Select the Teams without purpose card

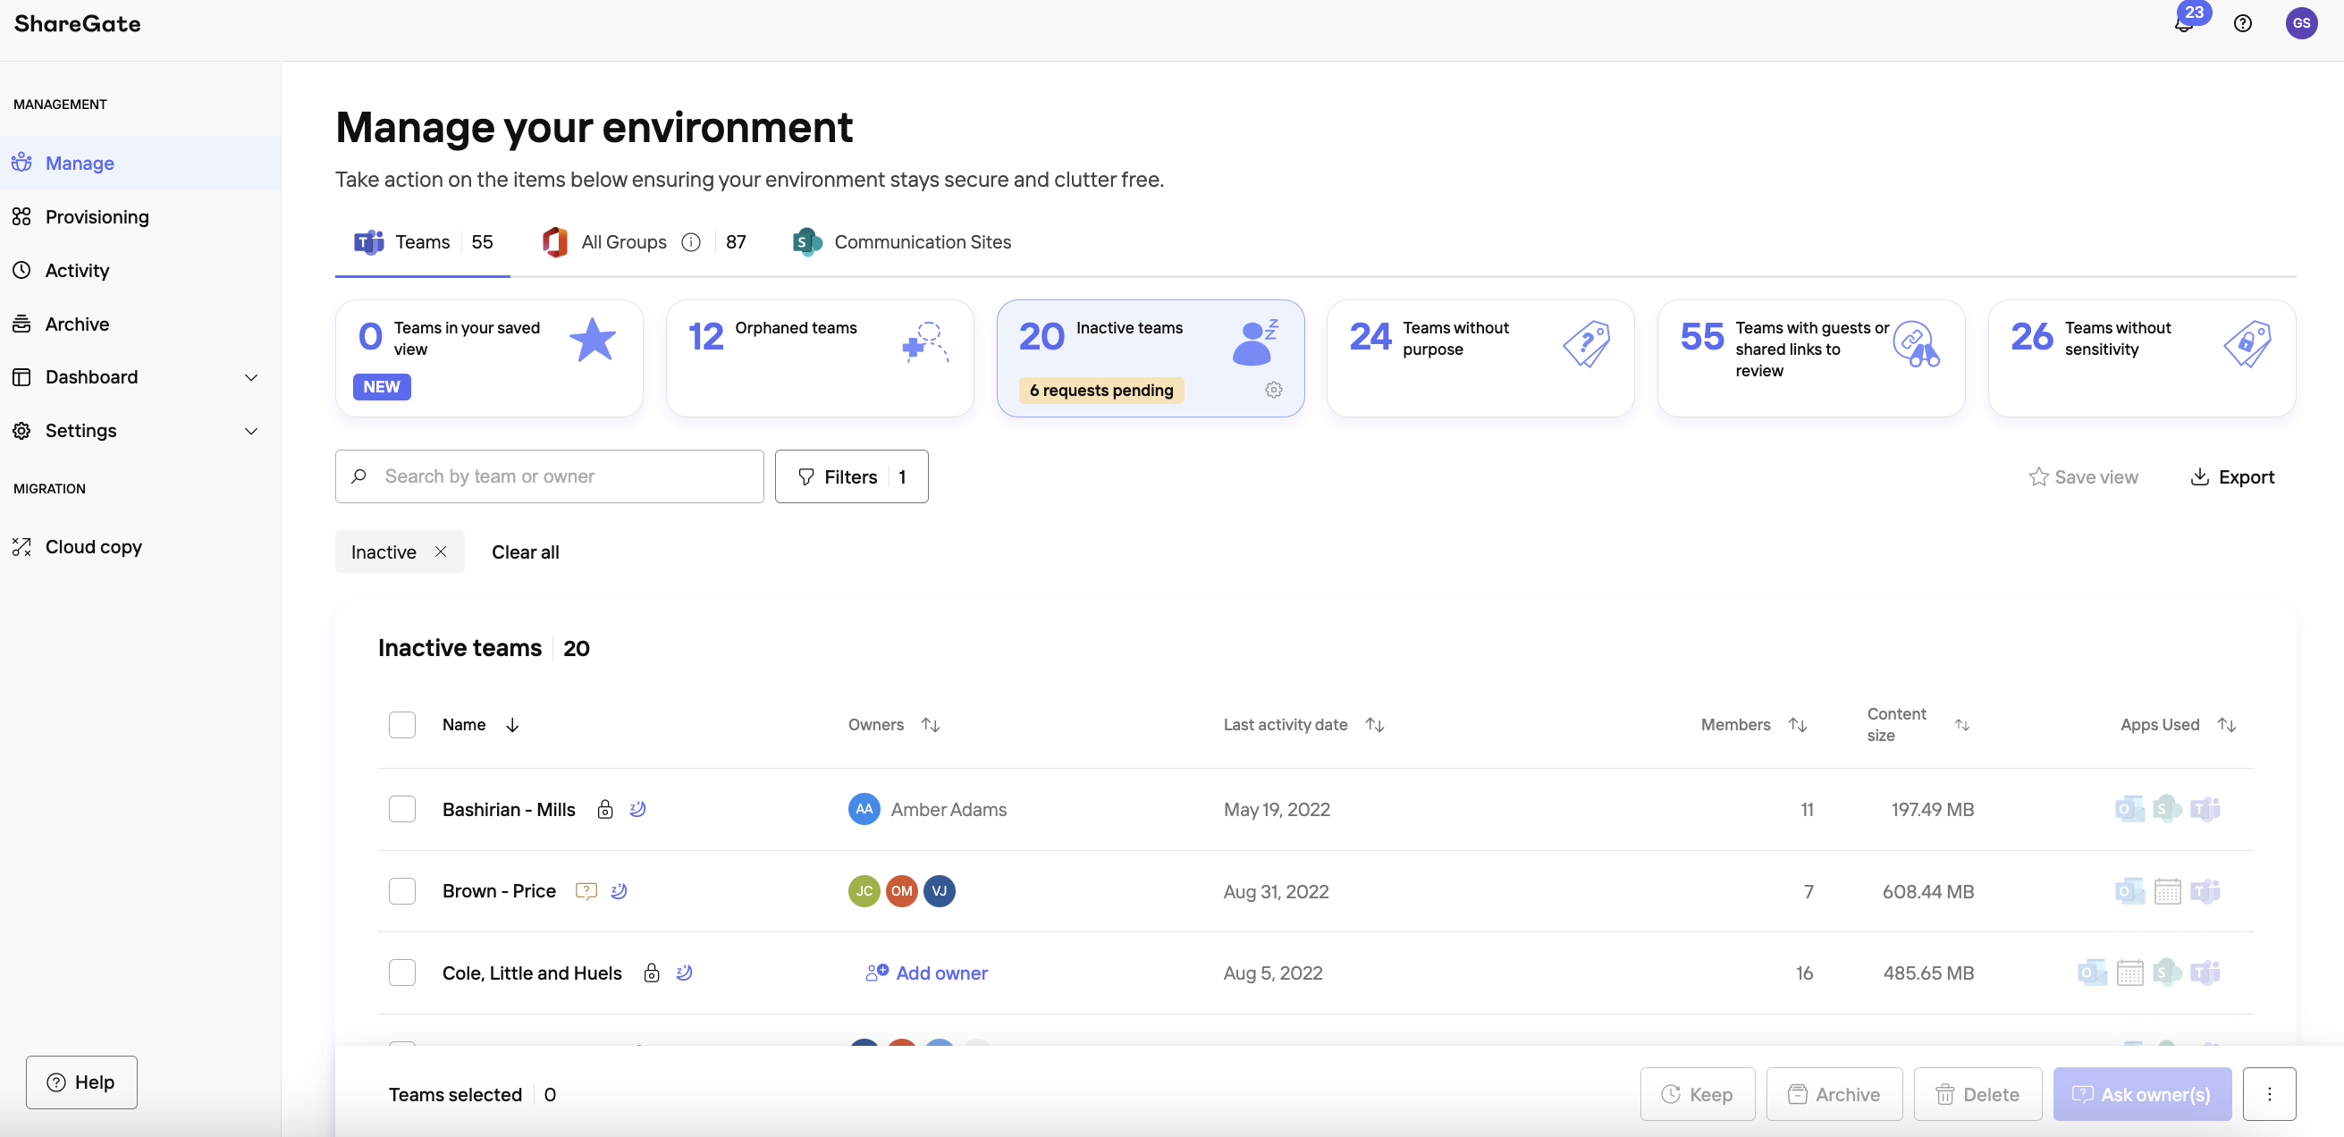(1480, 358)
